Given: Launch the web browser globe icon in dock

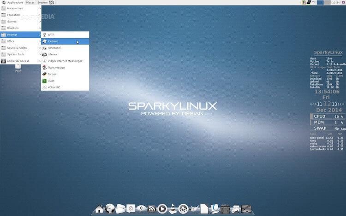Looking at the screenshot, I should (110, 208).
